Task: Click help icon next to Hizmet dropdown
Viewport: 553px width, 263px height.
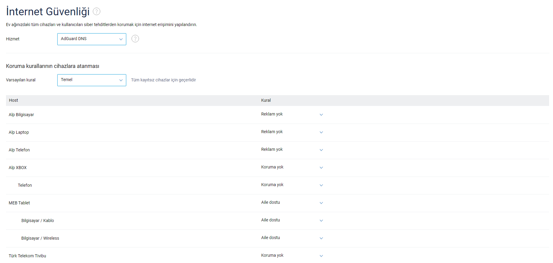Action: (x=135, y=39)
